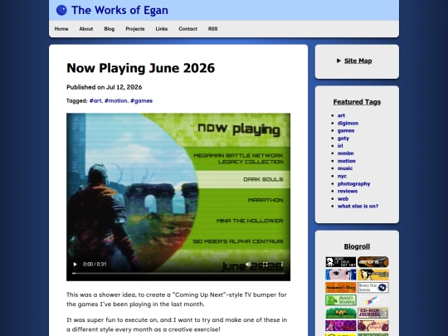The image size is (448, 336).
Task: Open the mmbn featured tag
Action: click(345, 153)
